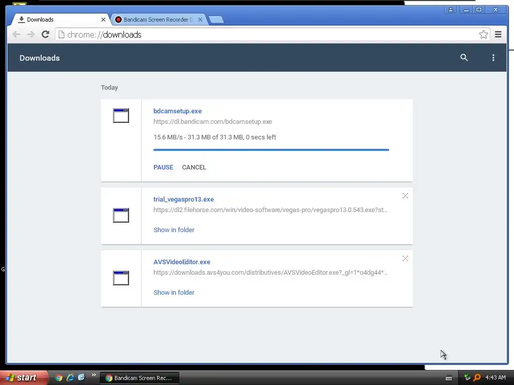Launch Chrome from quick launch
The height and width of the screenshot is (385, 514).
coord(59,377)
